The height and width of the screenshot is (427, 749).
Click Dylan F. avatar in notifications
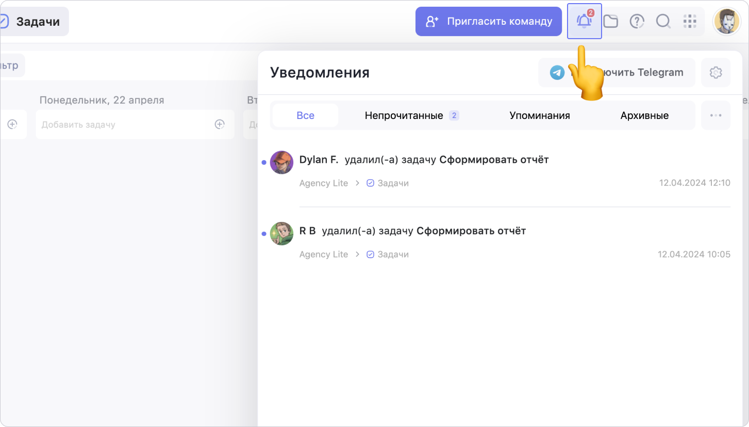click(281, 162)
